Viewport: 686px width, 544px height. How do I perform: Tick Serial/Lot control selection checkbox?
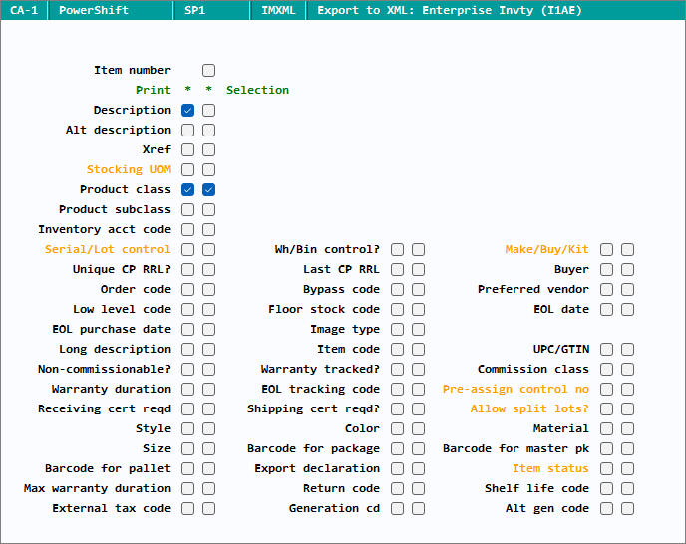[x=208, y=249]
